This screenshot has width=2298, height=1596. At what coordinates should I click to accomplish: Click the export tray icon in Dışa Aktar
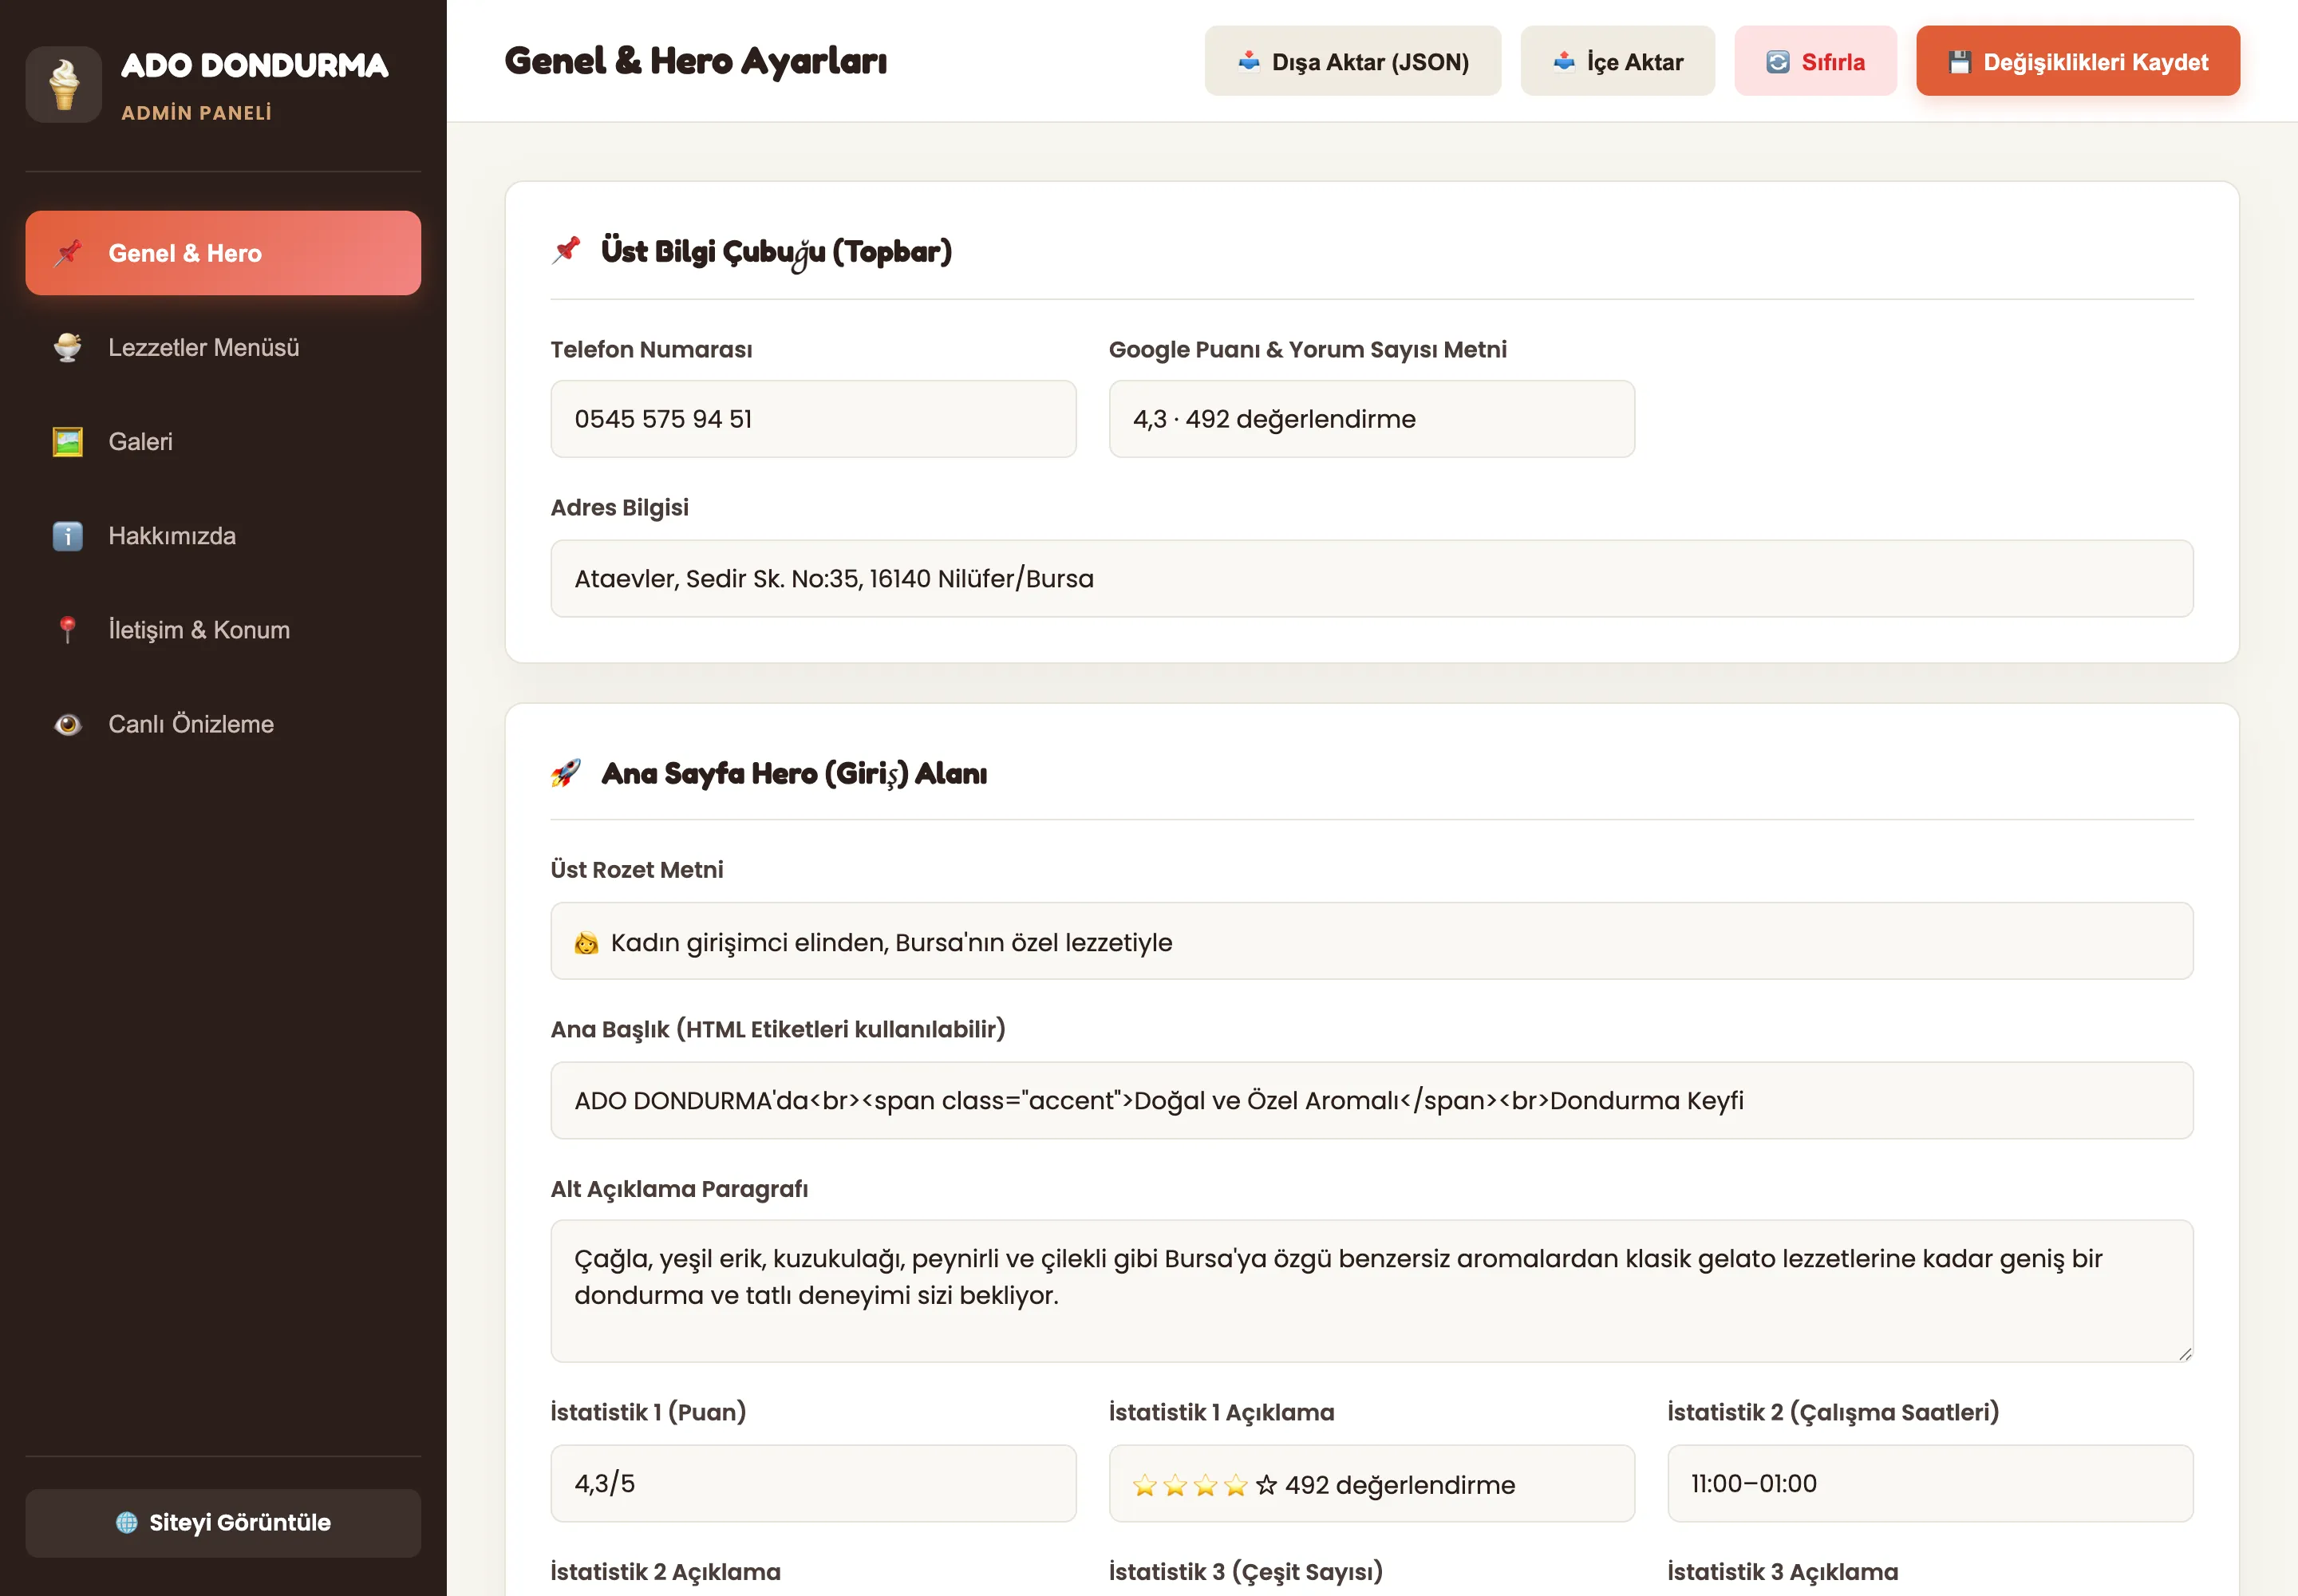click(x=1249, y=62)
